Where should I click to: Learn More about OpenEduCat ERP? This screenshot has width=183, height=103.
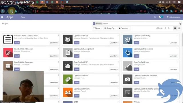(114, 69)
